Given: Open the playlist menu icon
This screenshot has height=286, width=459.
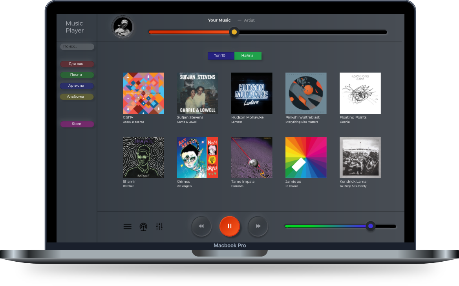Looking at the screenshot, I should [x=127, y=226].
